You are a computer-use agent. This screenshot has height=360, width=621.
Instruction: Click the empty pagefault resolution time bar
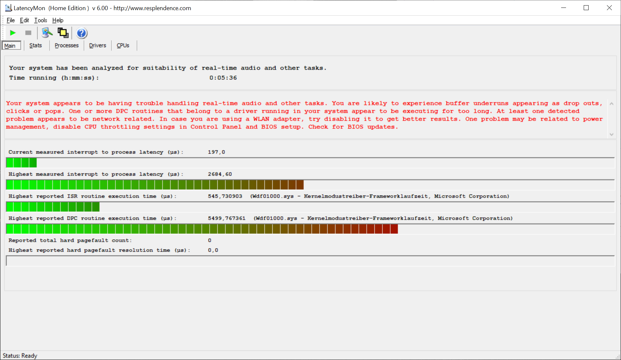pos(310,261)
